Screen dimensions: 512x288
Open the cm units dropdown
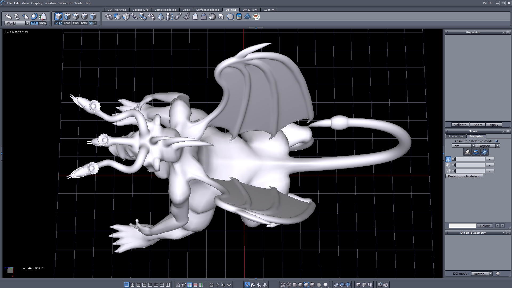(474, 146)
